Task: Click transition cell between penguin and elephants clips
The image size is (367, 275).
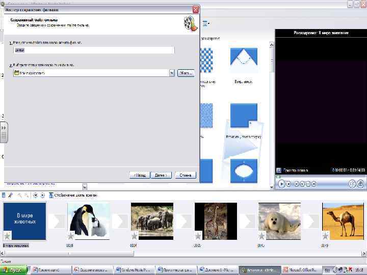Action: point(120,221)
